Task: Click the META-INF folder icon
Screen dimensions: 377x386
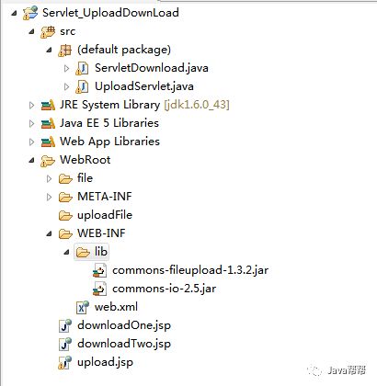Action: pos(65,198)
